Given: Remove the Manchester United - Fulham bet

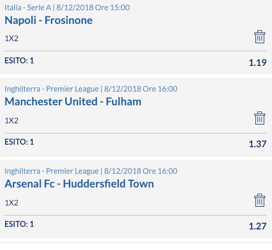Looking at the screenshot, I should pos(260,118).
